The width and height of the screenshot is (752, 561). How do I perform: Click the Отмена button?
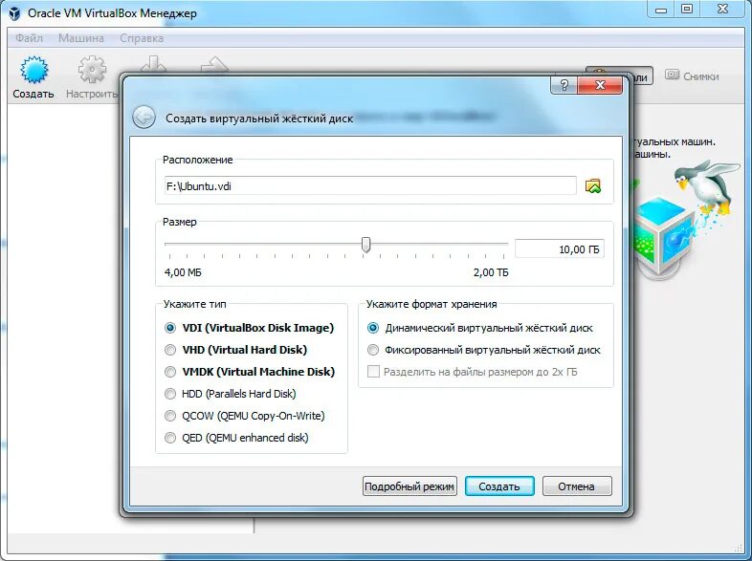pos(577,486)
